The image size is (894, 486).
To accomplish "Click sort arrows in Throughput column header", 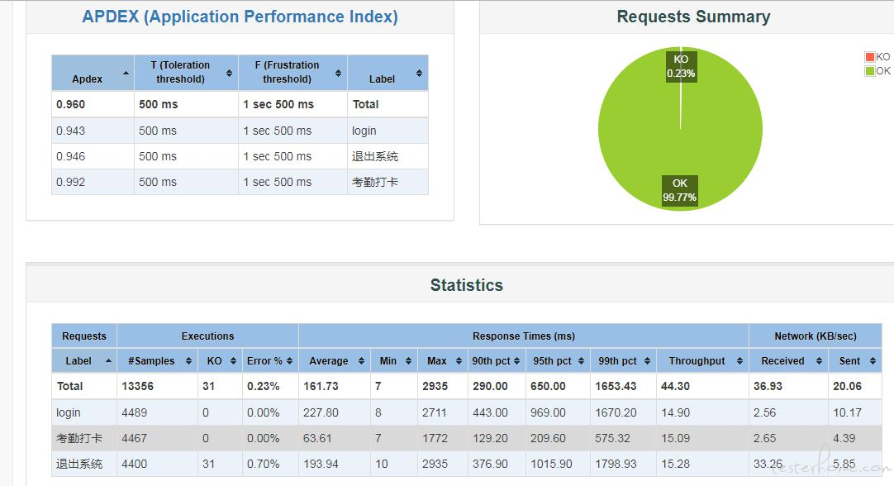I will coord(739,361).
